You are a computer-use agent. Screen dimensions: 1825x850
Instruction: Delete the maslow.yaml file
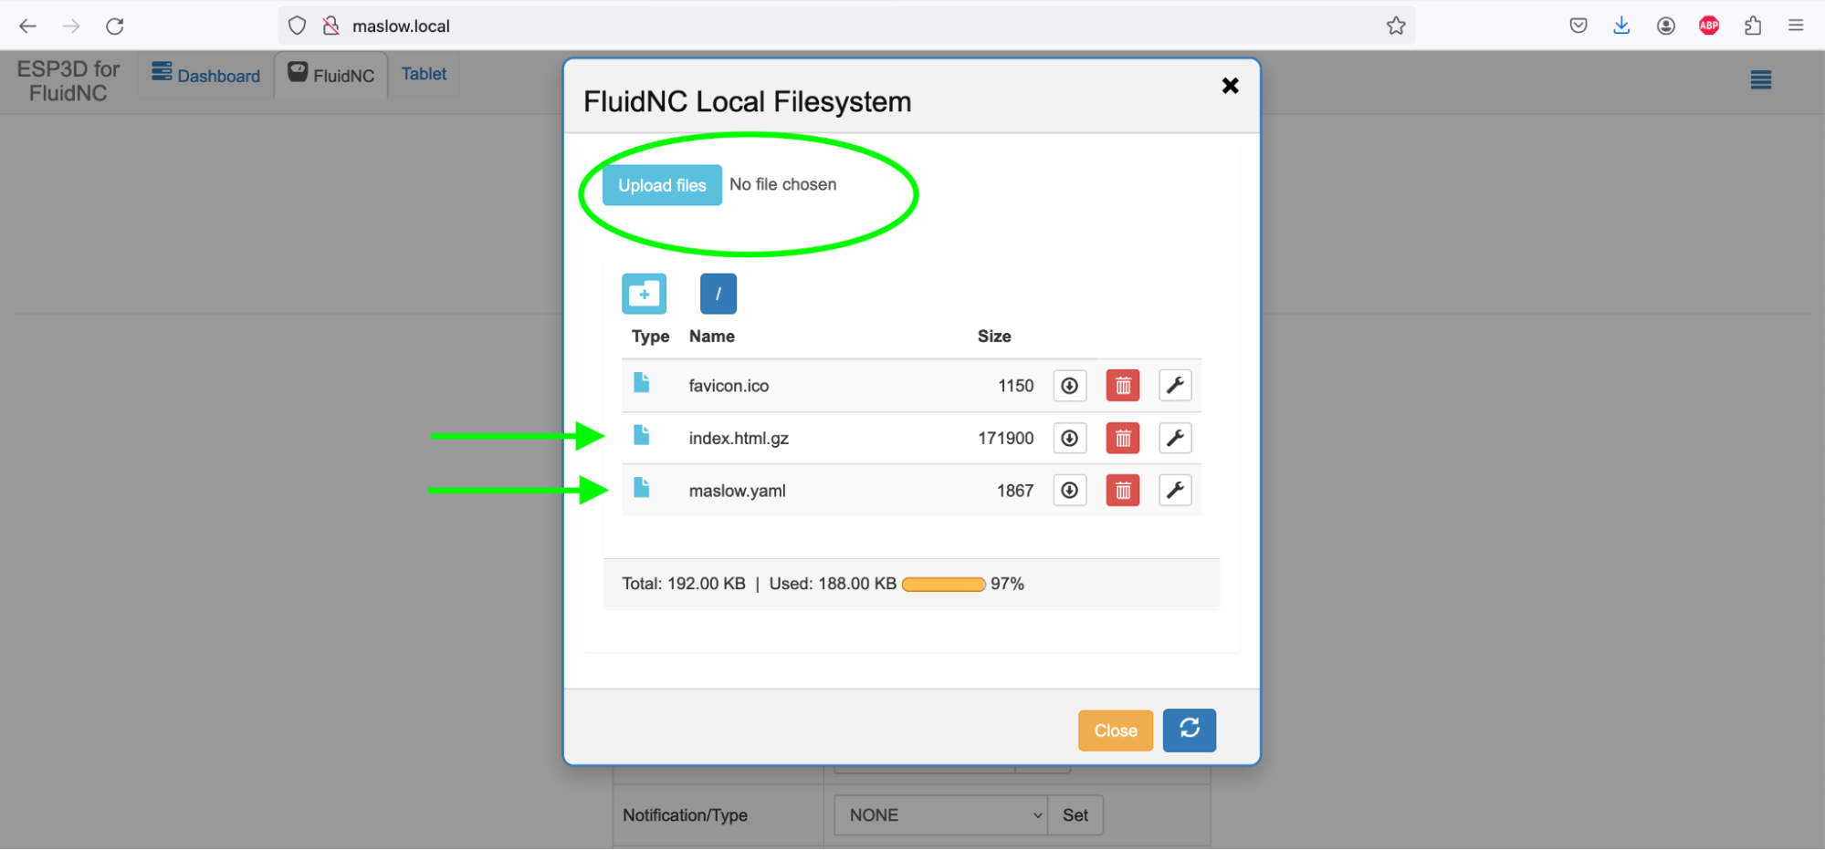point(1122,491)
